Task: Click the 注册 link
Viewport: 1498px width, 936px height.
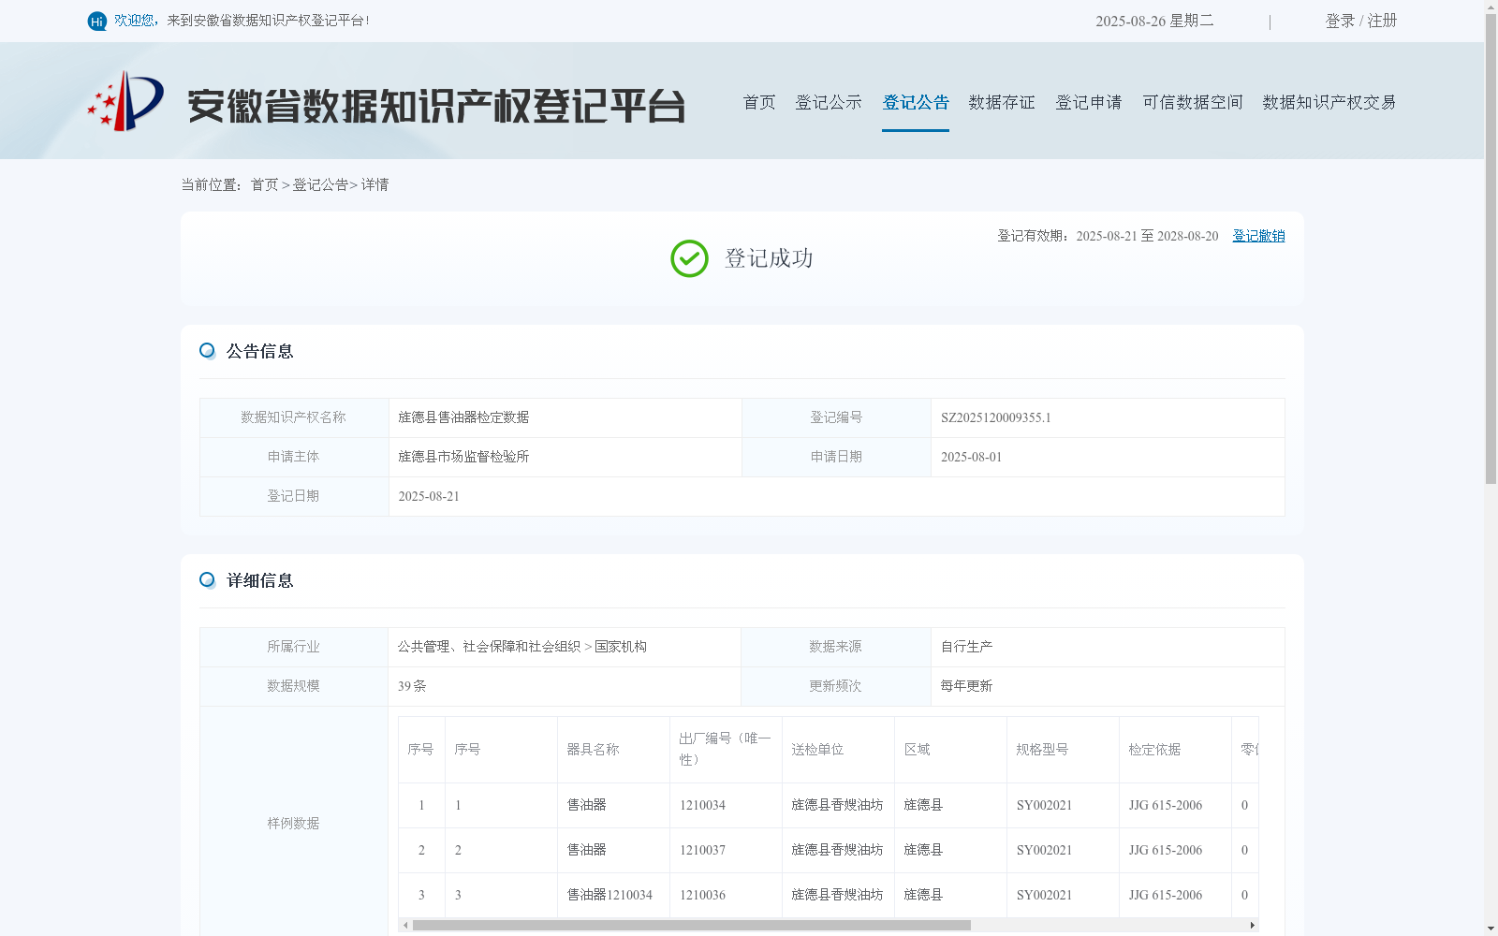Action: 1382,21
